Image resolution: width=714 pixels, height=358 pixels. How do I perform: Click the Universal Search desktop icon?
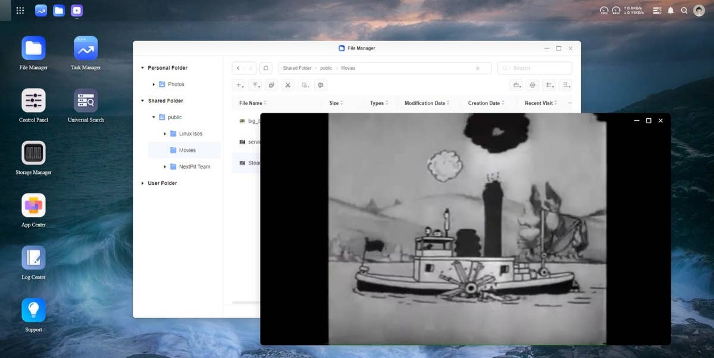pyautogui.click(x=86, y=101)
